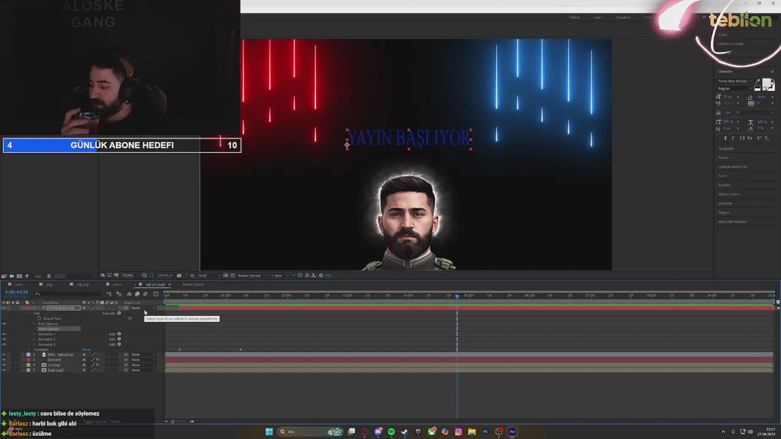781x439 pixels.
Task: Open the Photoshop icon in the taskbar
Action: [x=485, y=432]
